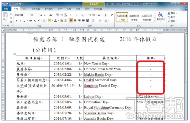Expand the Styles gallery more arrow
Screen dimensions: 190x123
click(155, 21)
